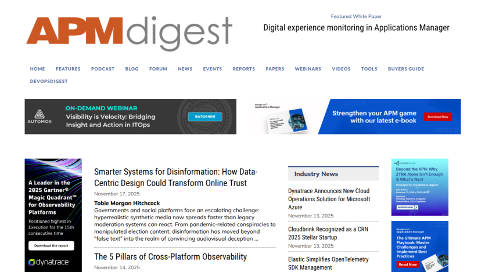Click the e-book cover image in banner
The width and height of the screenshot is (485, 272).
286,121
